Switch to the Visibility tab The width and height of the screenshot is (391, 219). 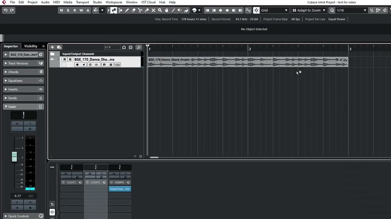click(31, 46)
